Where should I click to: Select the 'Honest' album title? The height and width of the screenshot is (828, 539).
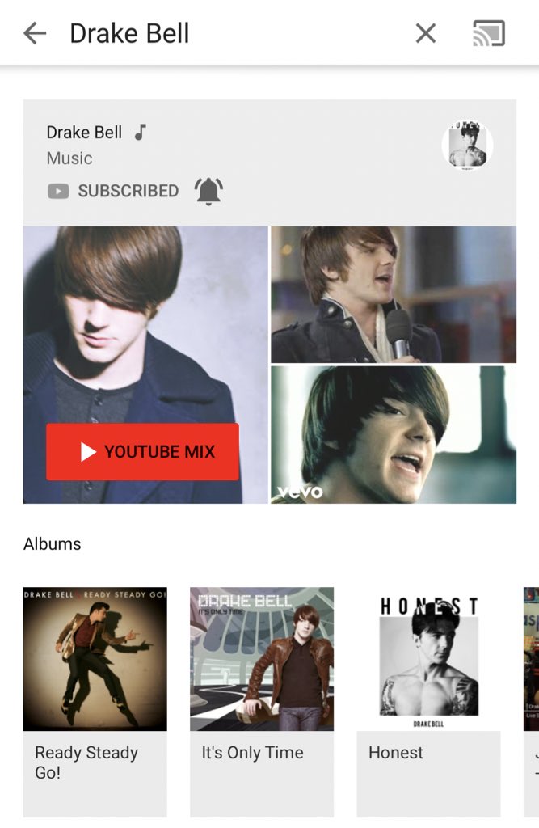[395, 753]
